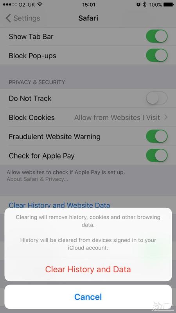Tap the back chevron icon to Settings
Image resolution: width=176 pixels, height=313 pixels.
pyautogui.click(x=8, y=18)
